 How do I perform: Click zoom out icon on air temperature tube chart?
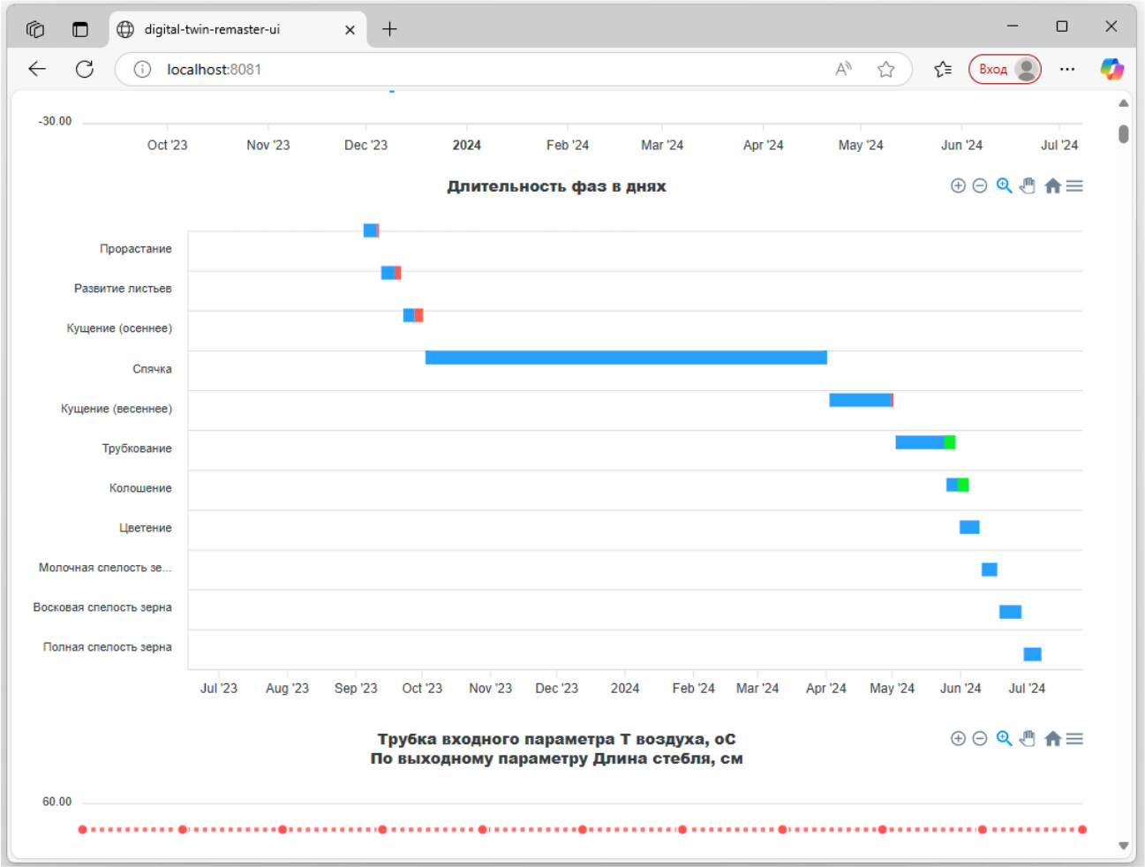980,738
